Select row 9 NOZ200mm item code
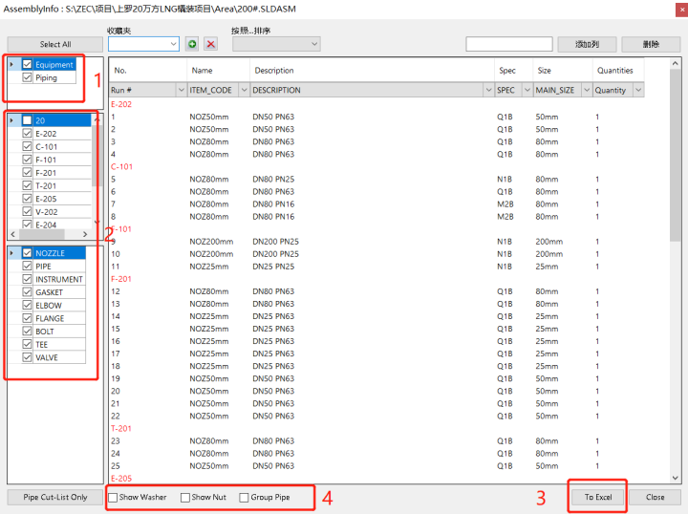Viewport: 688px width, 514px height. point(211,242)
